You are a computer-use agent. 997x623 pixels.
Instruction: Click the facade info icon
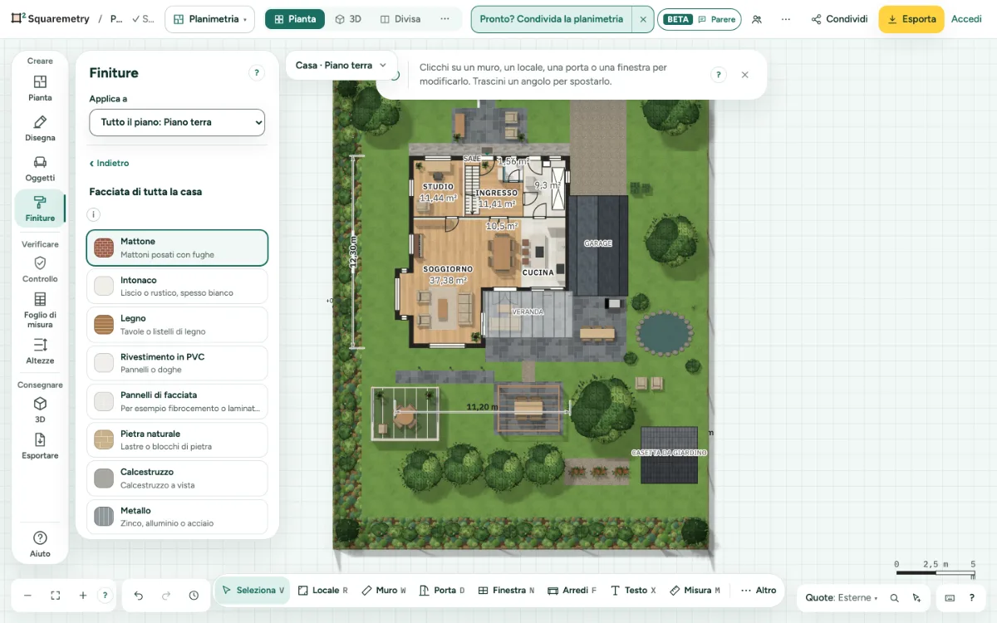click(94, 214)
